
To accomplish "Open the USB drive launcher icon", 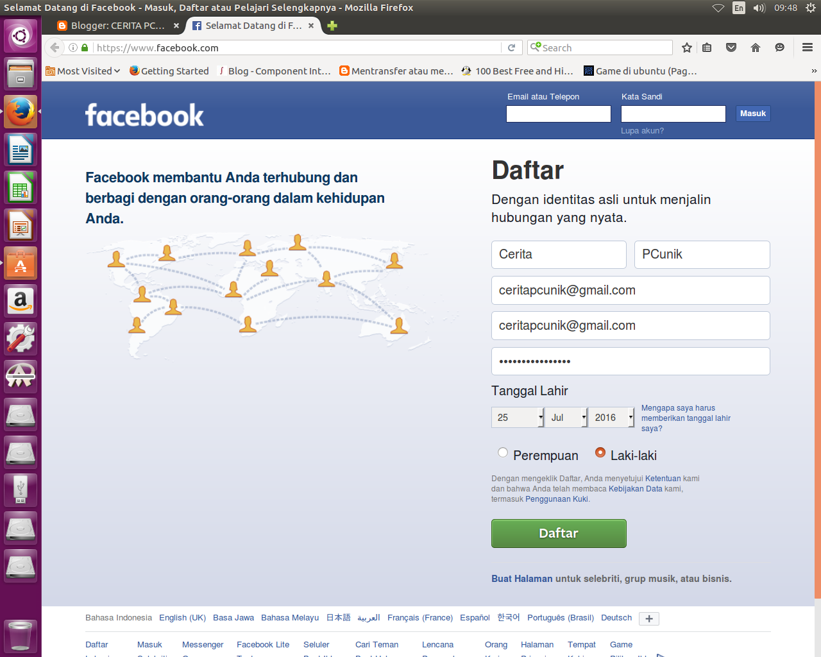I will tap(21, 490).
